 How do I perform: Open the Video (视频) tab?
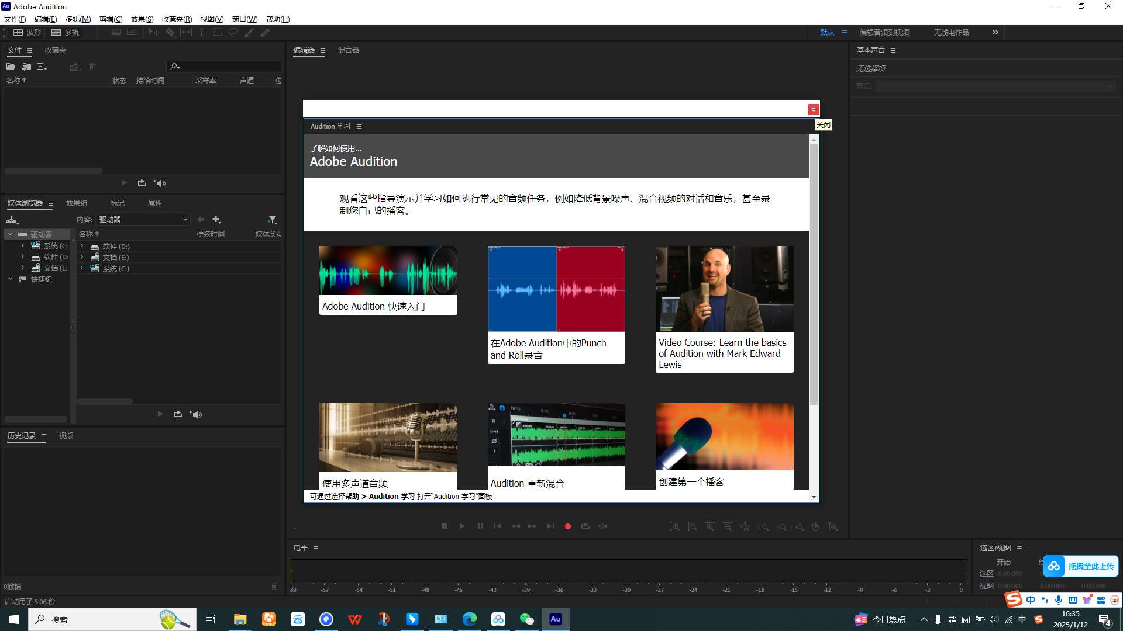66,436
